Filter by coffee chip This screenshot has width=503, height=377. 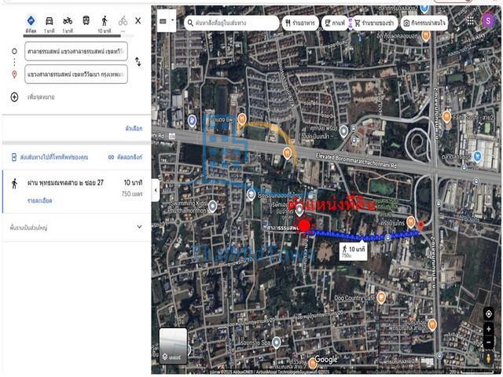pos(335,23)
